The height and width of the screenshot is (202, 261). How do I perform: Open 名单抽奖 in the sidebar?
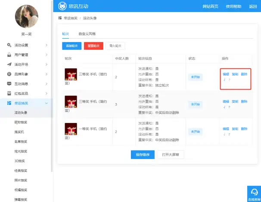(21, 141)
